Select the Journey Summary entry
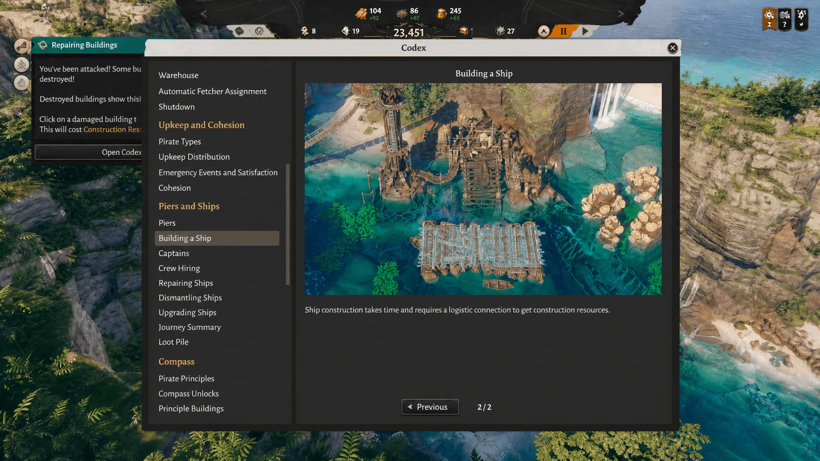 pyautogui.click(x=189, y=327)
